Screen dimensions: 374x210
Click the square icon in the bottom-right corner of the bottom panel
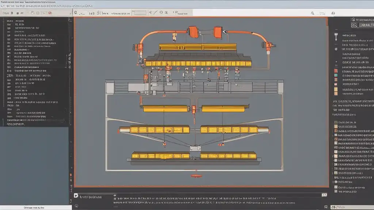pyautogui.click(x=326, y=207)
